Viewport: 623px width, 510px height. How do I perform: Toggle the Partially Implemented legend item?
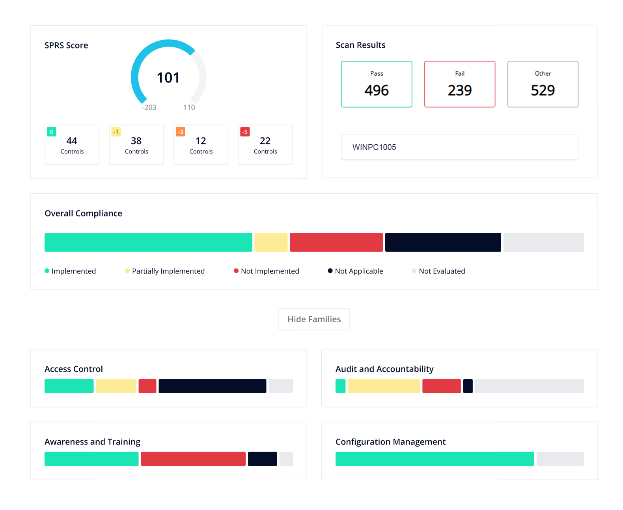pos(165,271)
